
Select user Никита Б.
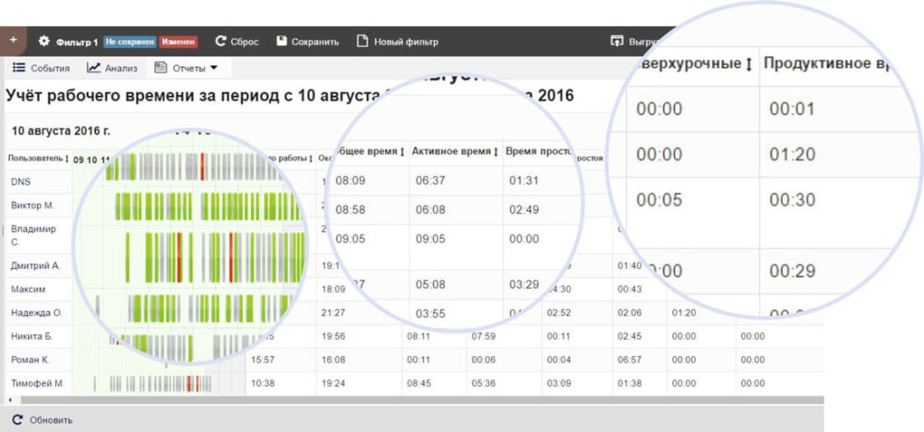pos(32,335)
